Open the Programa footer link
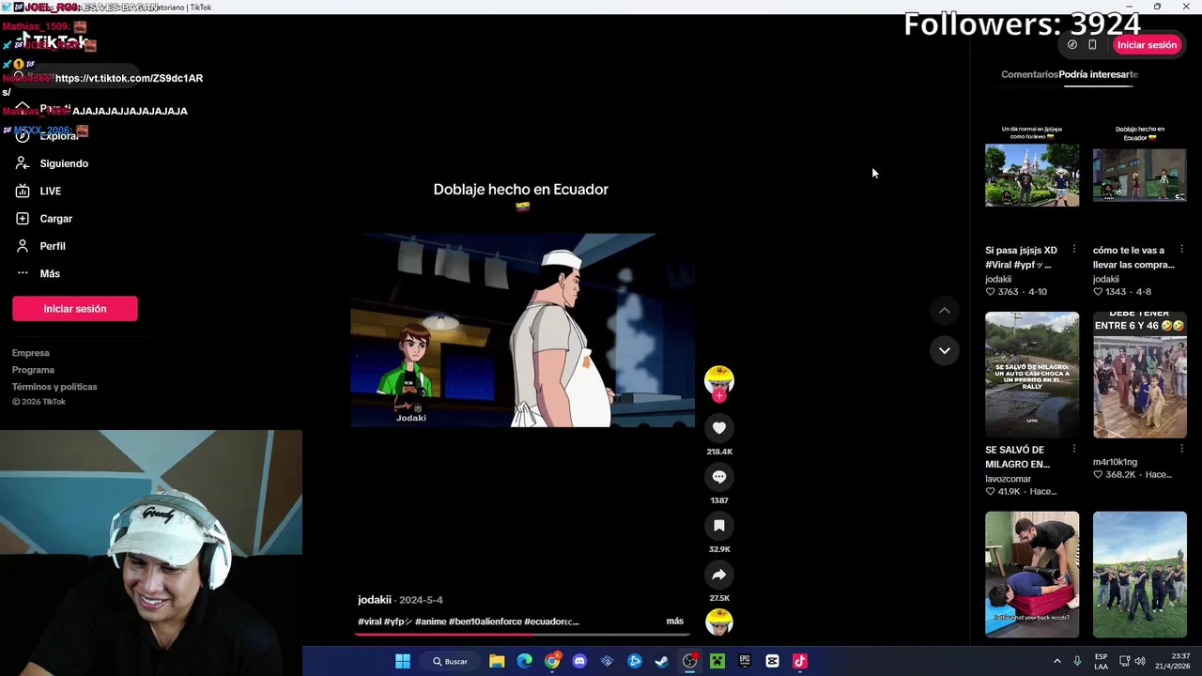Screen dimensions: 1202x676 33,370
